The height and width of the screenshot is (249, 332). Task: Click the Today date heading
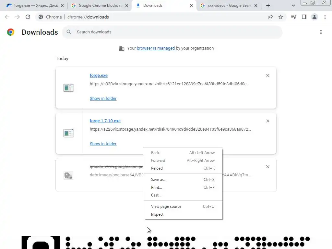62,58
